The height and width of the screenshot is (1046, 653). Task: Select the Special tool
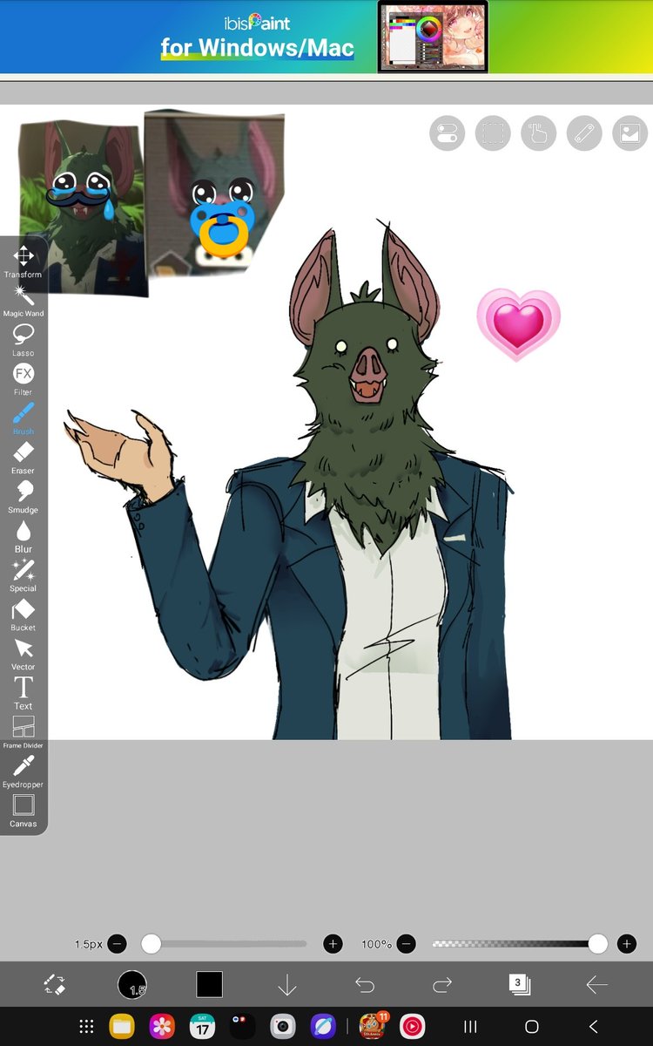[x=24, y=575]
